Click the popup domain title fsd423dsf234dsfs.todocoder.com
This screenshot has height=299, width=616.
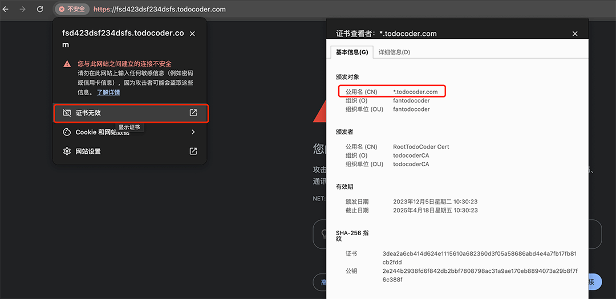tap(123, 39)
